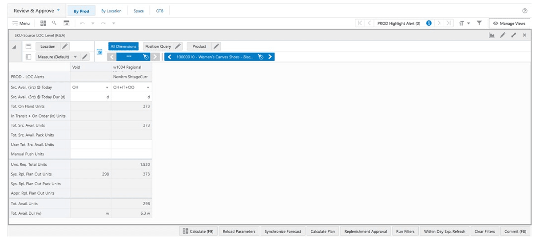Click the Manage Views button
The image size is (536, 243).
tap(509, 23)
